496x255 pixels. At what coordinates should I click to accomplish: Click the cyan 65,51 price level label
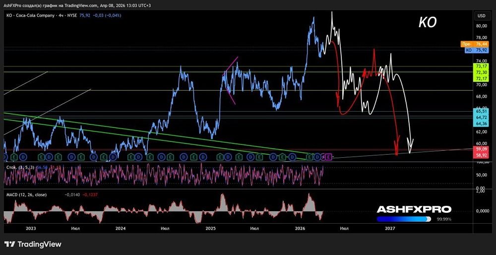pyautogui.click(x=481, y=111)
